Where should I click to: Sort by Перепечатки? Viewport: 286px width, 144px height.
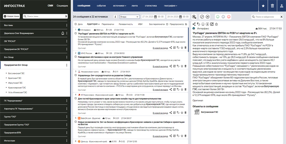(108, 24)
